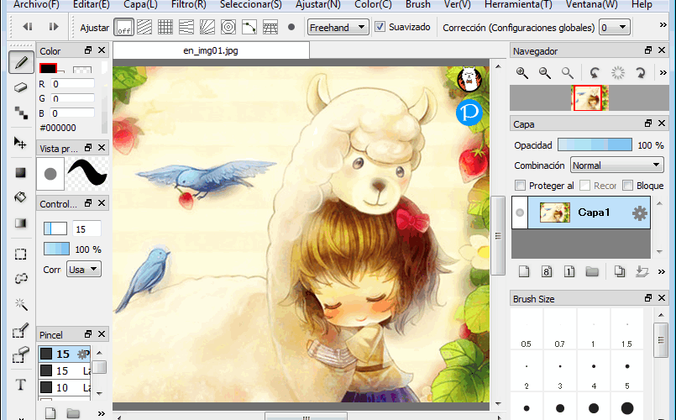This screenshot has height=420, width=676.
Task: Select the Select Pen tool
Action: coord(21,330)
